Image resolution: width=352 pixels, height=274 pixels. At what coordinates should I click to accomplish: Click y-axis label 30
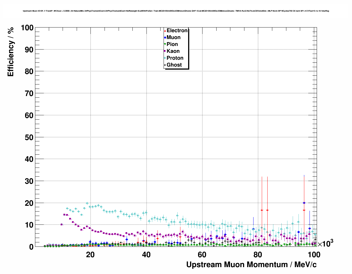click(29, 181)
